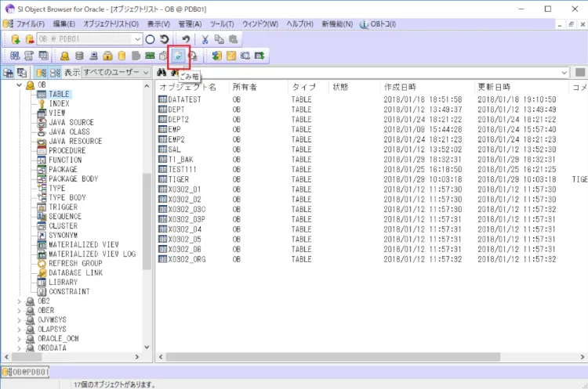Click the yellow cylinder tablespace icon

[x=122, y=56]
